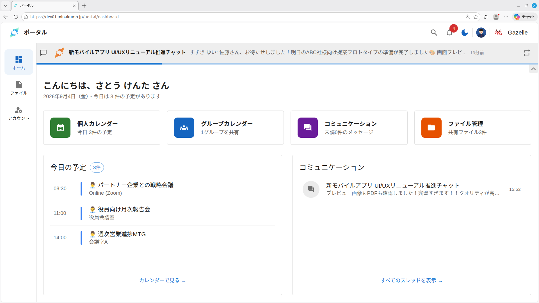Click the portal logo next to ポータル
This screenshot has width=539, height=303.
[x=14, y=33]
